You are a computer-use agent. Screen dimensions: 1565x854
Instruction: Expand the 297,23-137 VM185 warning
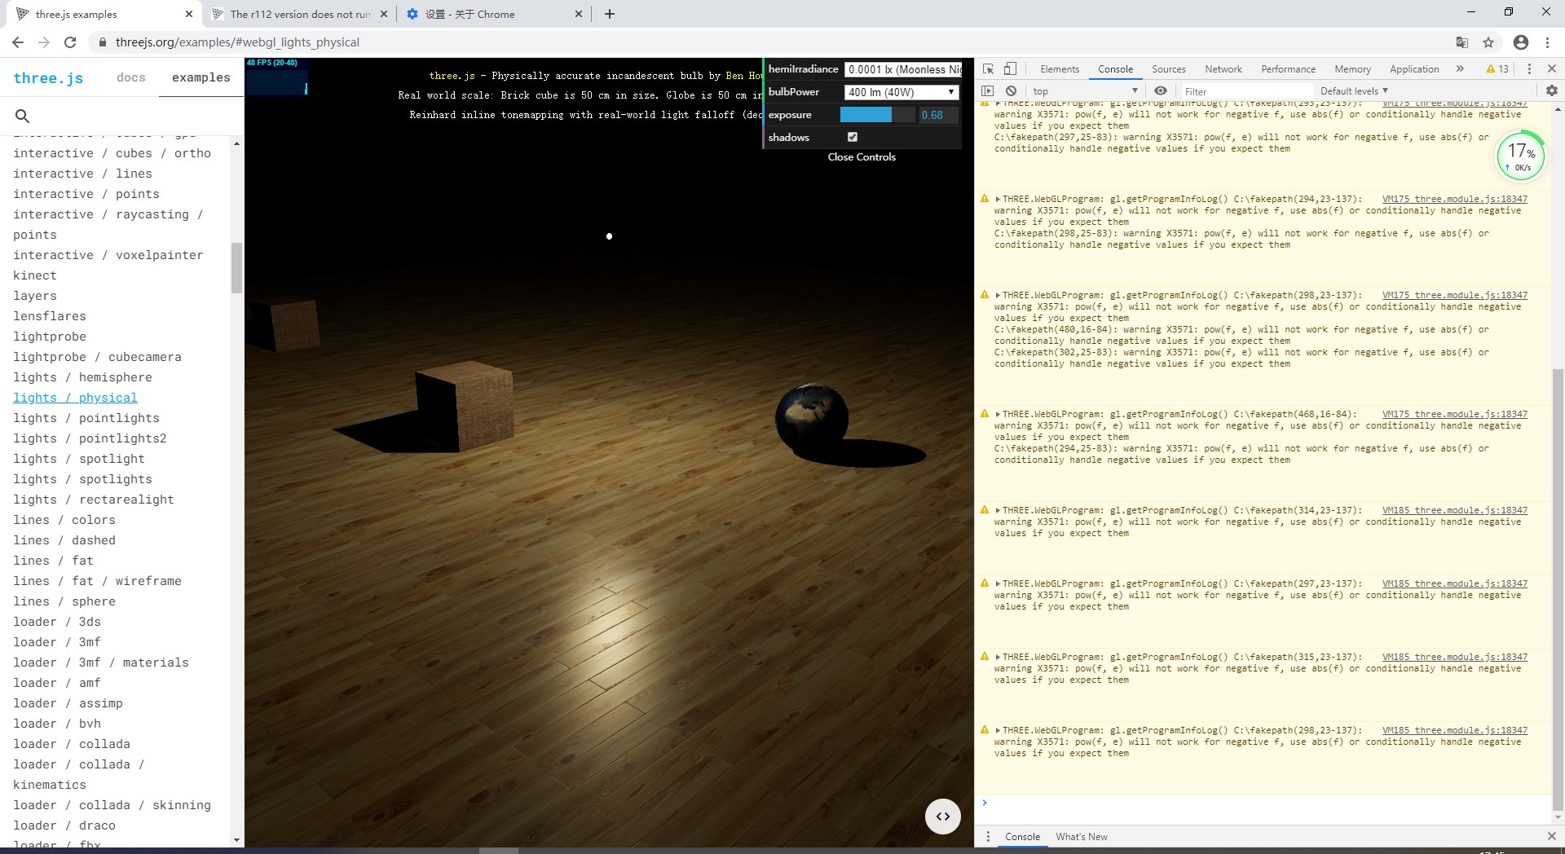click(x=998, y=584)
